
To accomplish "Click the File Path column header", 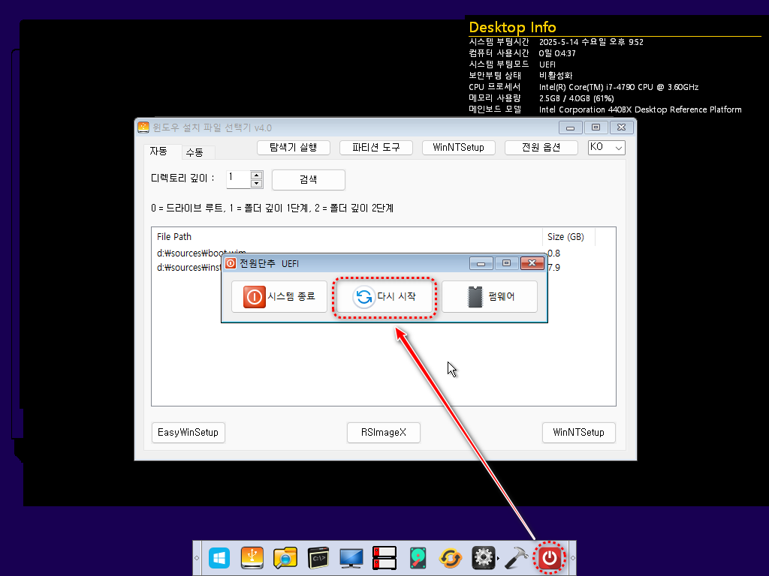I will point(347,236).
